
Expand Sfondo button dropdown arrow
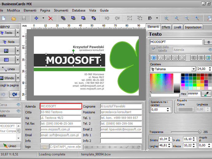[18, 78]
